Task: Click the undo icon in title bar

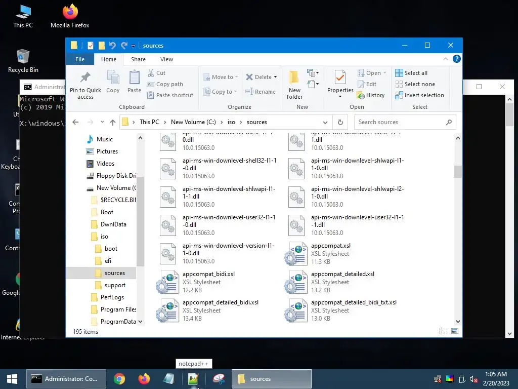Action: pyautogui.click(x=112, y=46)
